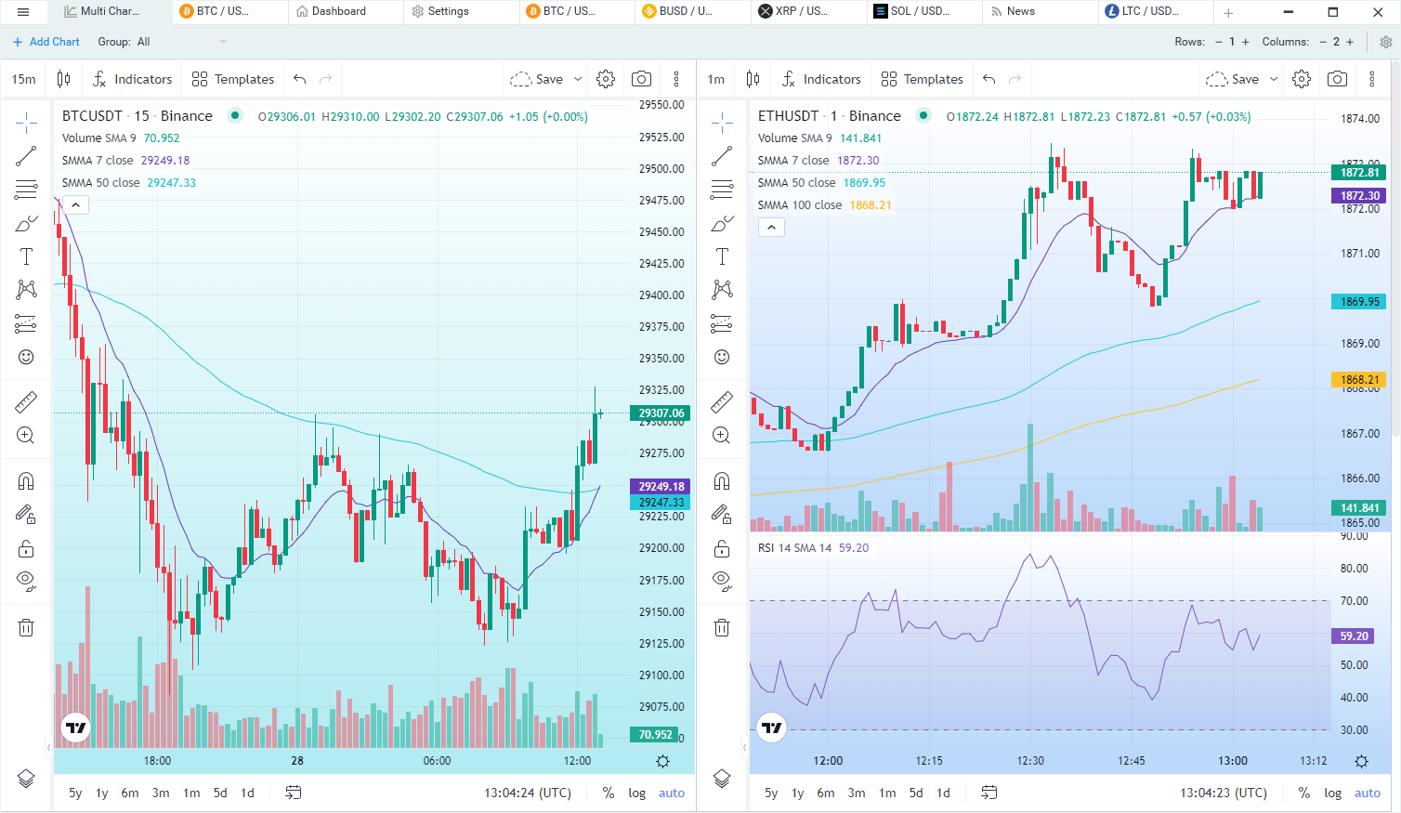This screenshot has width=1401, height=813.
Task: Open the Save dropdown on the ETH chart
Action: pyautogui.click(x=1274, y=79)
